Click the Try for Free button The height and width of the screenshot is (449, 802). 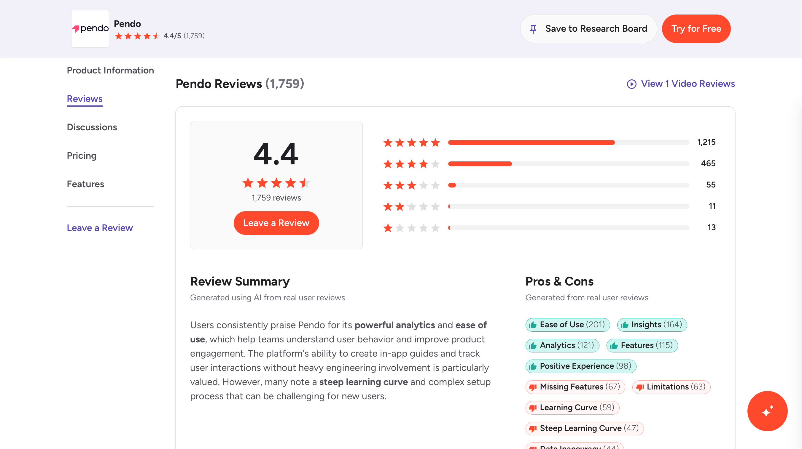click(696, 29)
